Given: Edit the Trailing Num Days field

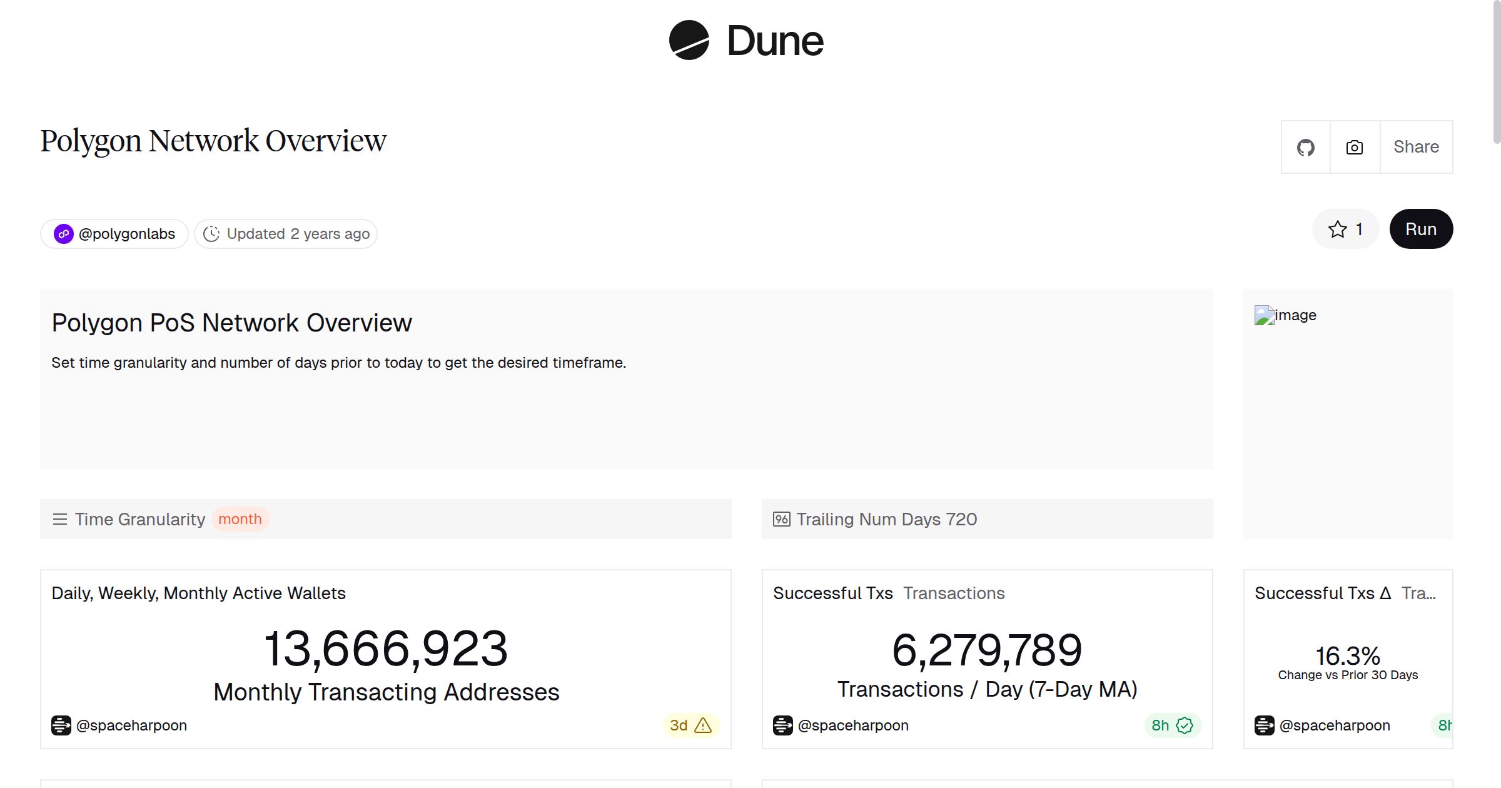Looking at the screenshot, I should (x=961, y=519).
